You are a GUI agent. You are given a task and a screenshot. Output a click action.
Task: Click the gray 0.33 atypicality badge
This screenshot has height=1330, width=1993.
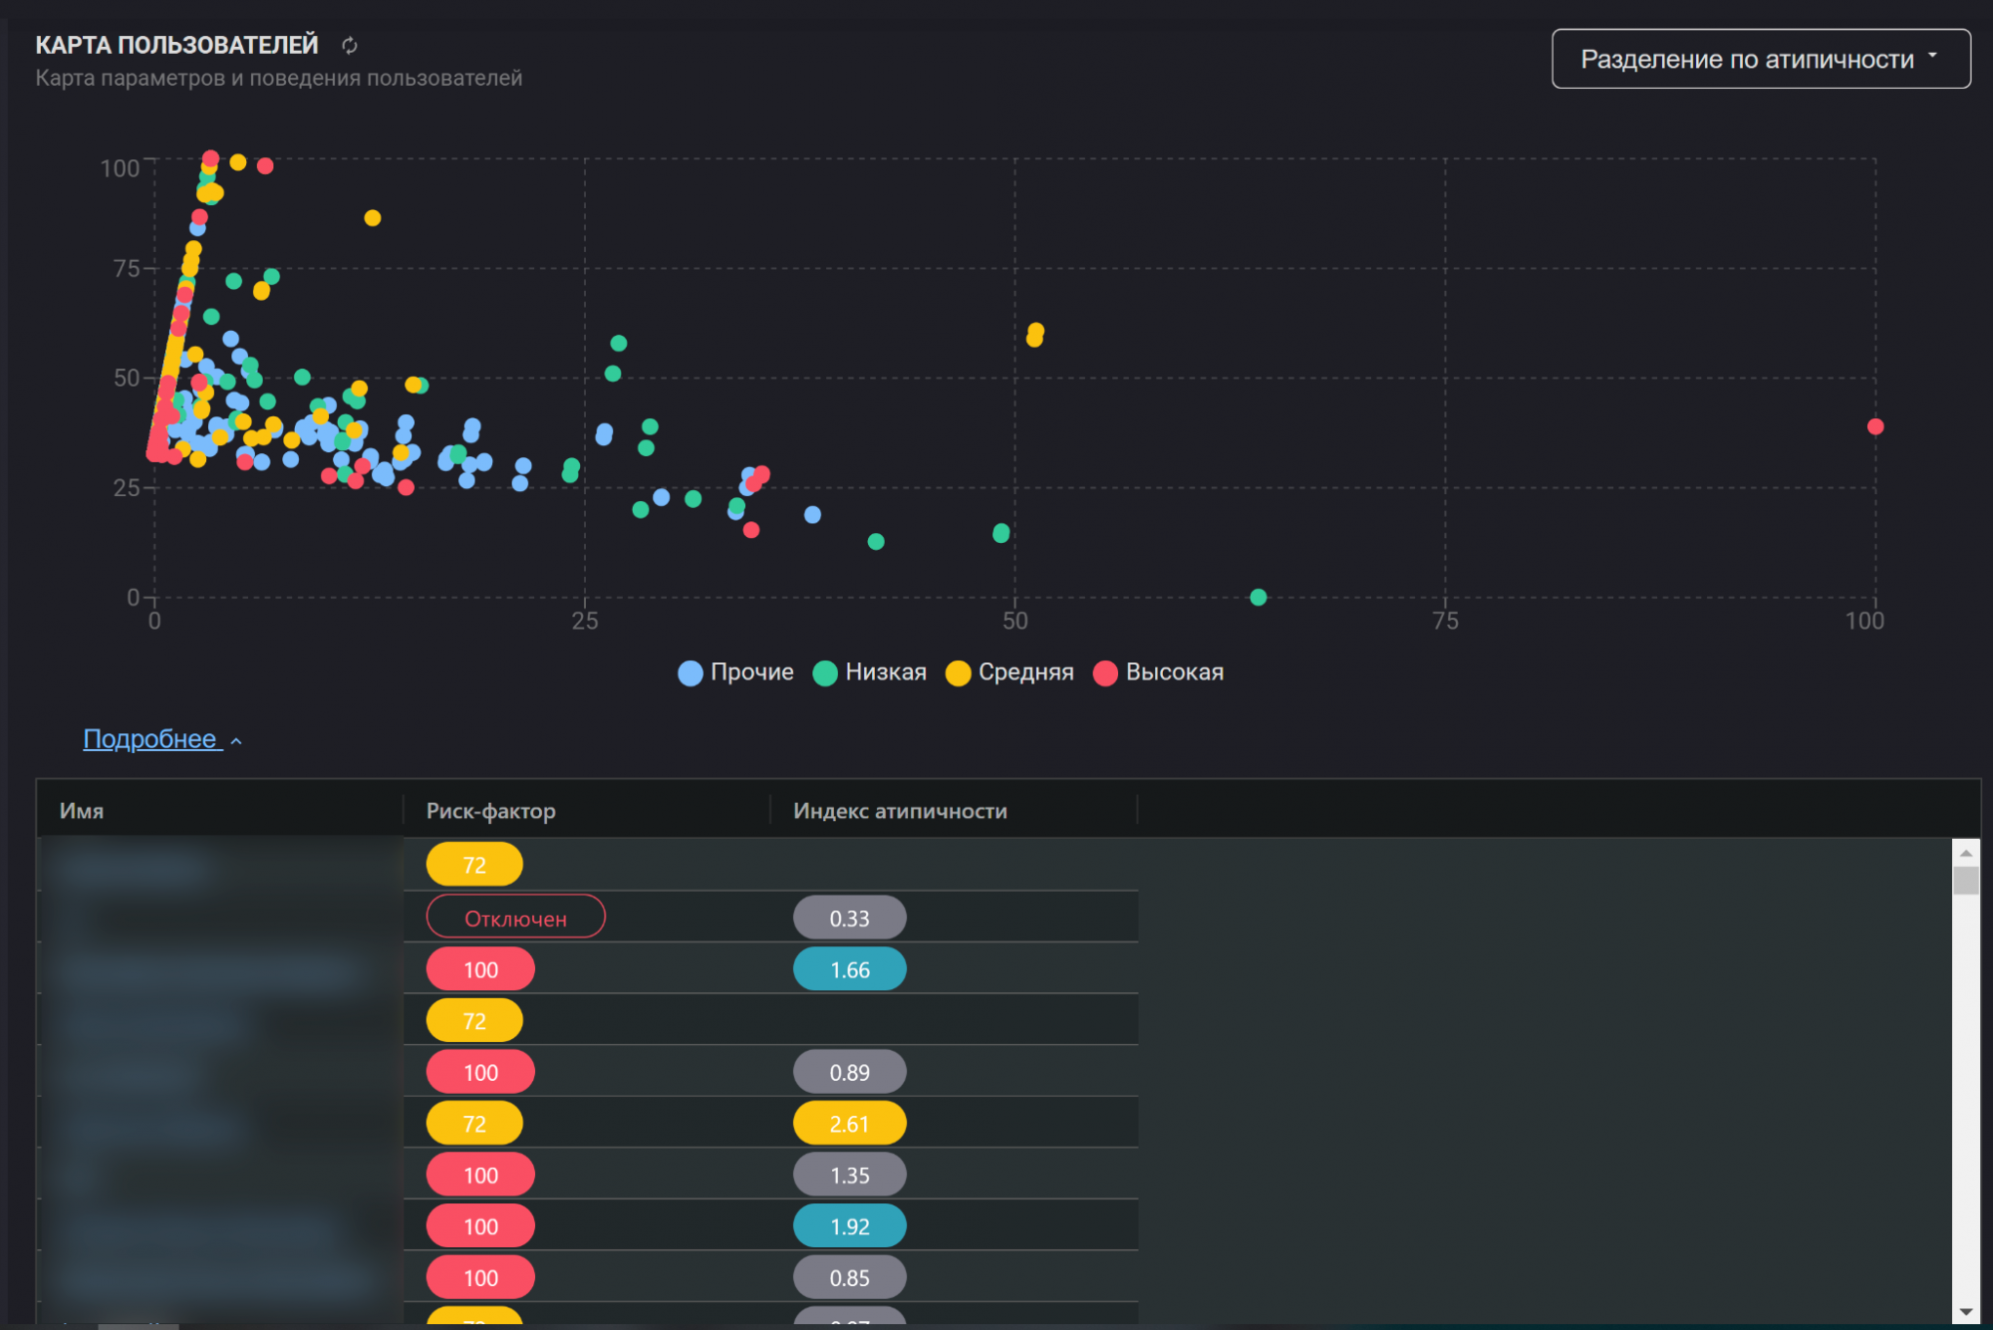(849, 918)
